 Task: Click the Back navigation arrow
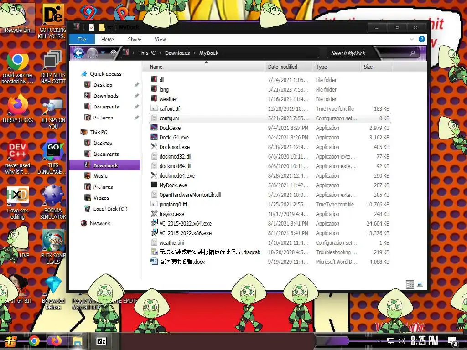coord(78,53)
